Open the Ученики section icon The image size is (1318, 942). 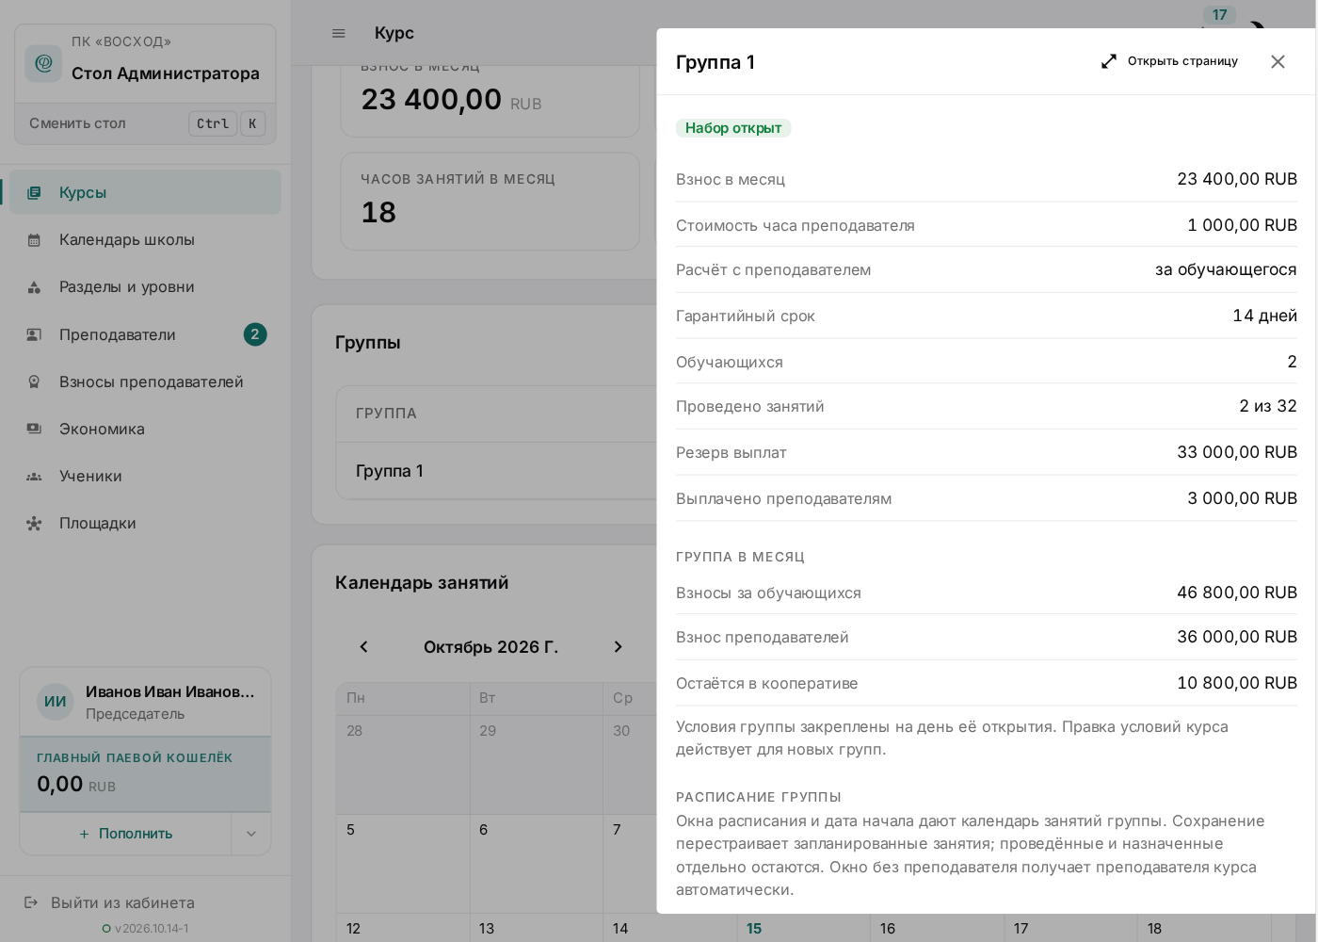(34, 476)
